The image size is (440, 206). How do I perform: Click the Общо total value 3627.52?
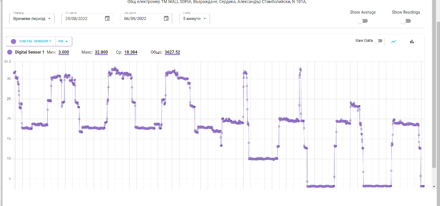coord(172,52)
